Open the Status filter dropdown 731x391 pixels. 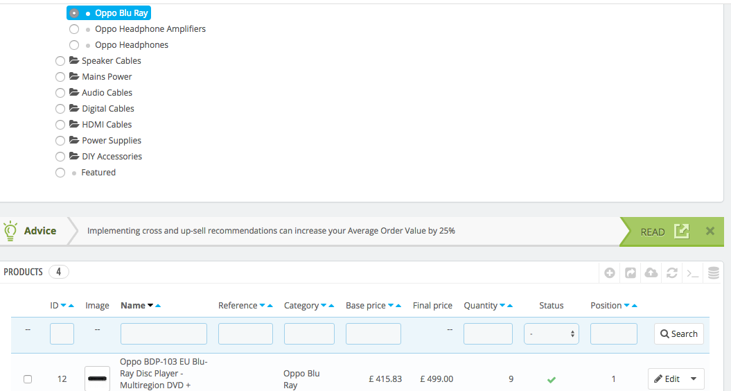(552, 333)
